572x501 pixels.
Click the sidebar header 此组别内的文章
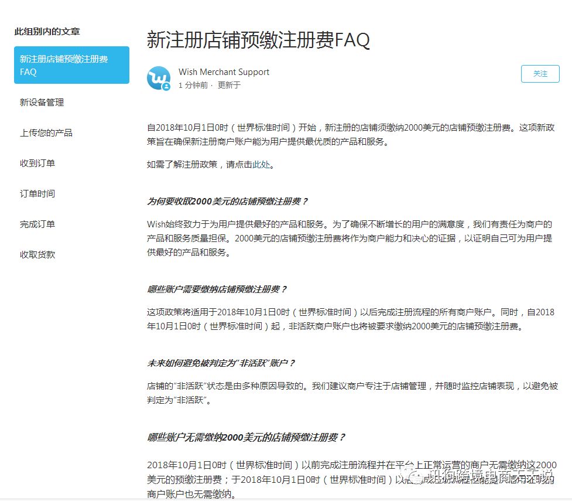[x=47, y=32]
